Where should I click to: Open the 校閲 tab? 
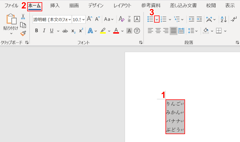(211, 6)
